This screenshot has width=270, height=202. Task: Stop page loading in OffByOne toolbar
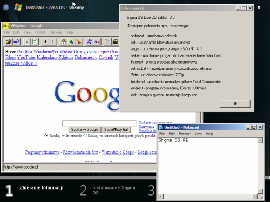tap(27, 41)
